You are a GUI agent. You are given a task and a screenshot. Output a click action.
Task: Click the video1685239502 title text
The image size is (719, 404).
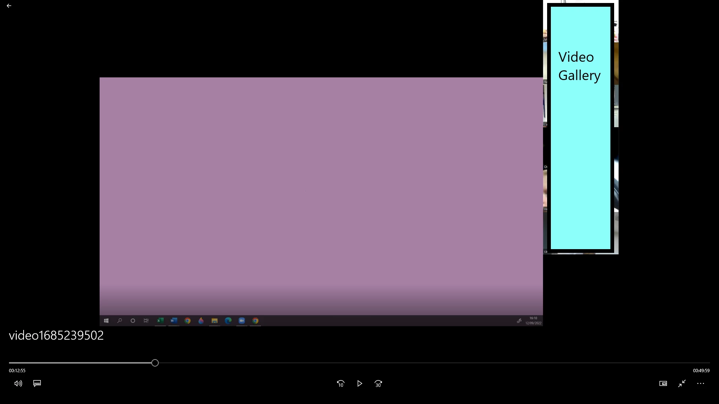tap(56, 336)
